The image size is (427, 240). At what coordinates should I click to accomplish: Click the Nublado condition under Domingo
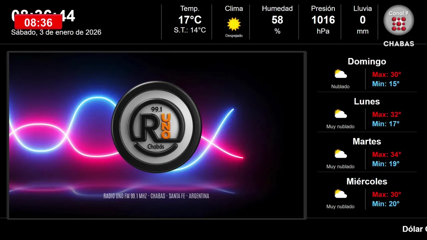340,87
